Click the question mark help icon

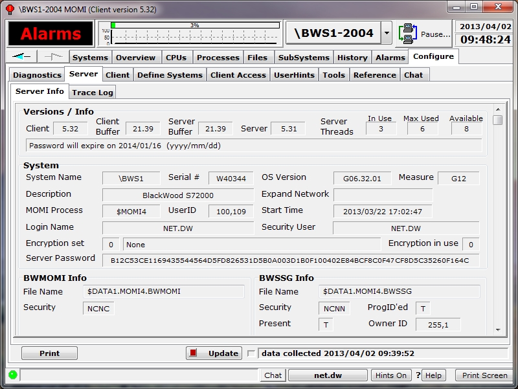coord(418,375)
